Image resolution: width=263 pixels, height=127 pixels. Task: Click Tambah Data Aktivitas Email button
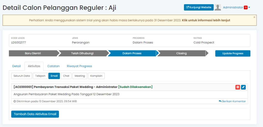(x=35, y=114)
